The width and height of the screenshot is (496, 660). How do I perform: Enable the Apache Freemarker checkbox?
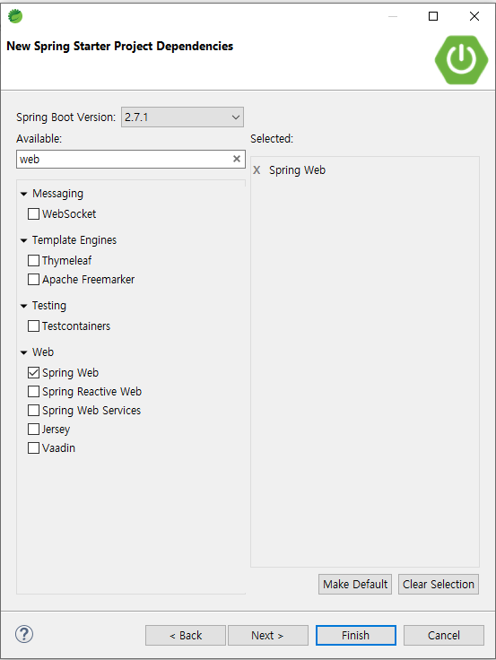pyautogui.click(x=33, y=280)
